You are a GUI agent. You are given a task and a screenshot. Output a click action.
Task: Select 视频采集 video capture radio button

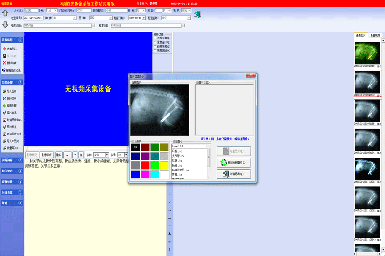155,38
